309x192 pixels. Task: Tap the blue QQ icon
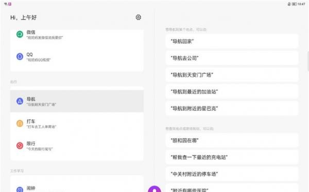point(20,56)
